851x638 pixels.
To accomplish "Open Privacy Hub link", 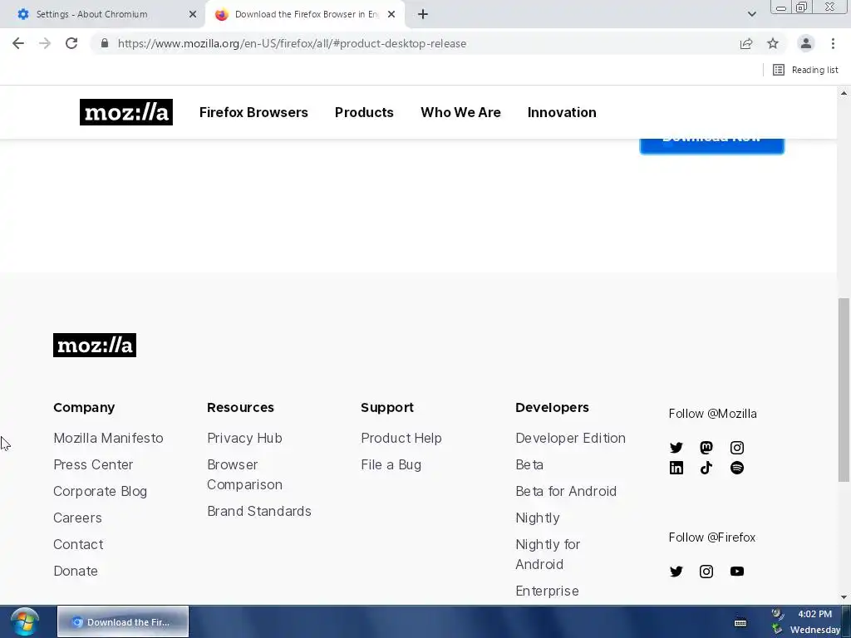I will point(244,438).
